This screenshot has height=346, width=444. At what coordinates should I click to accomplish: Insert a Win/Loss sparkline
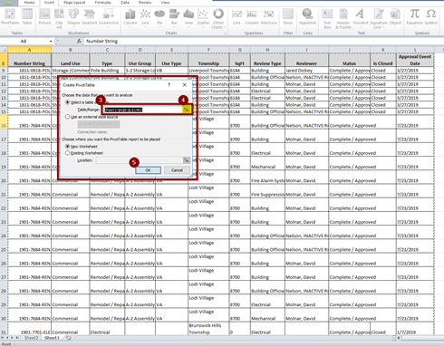tap(268, 17)
